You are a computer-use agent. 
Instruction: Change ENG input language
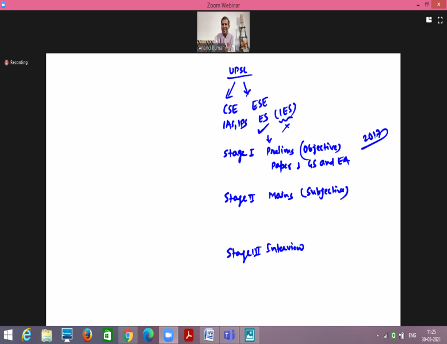(x=412, y=335)
